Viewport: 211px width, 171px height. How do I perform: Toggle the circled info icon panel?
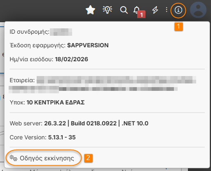point(178,10)
